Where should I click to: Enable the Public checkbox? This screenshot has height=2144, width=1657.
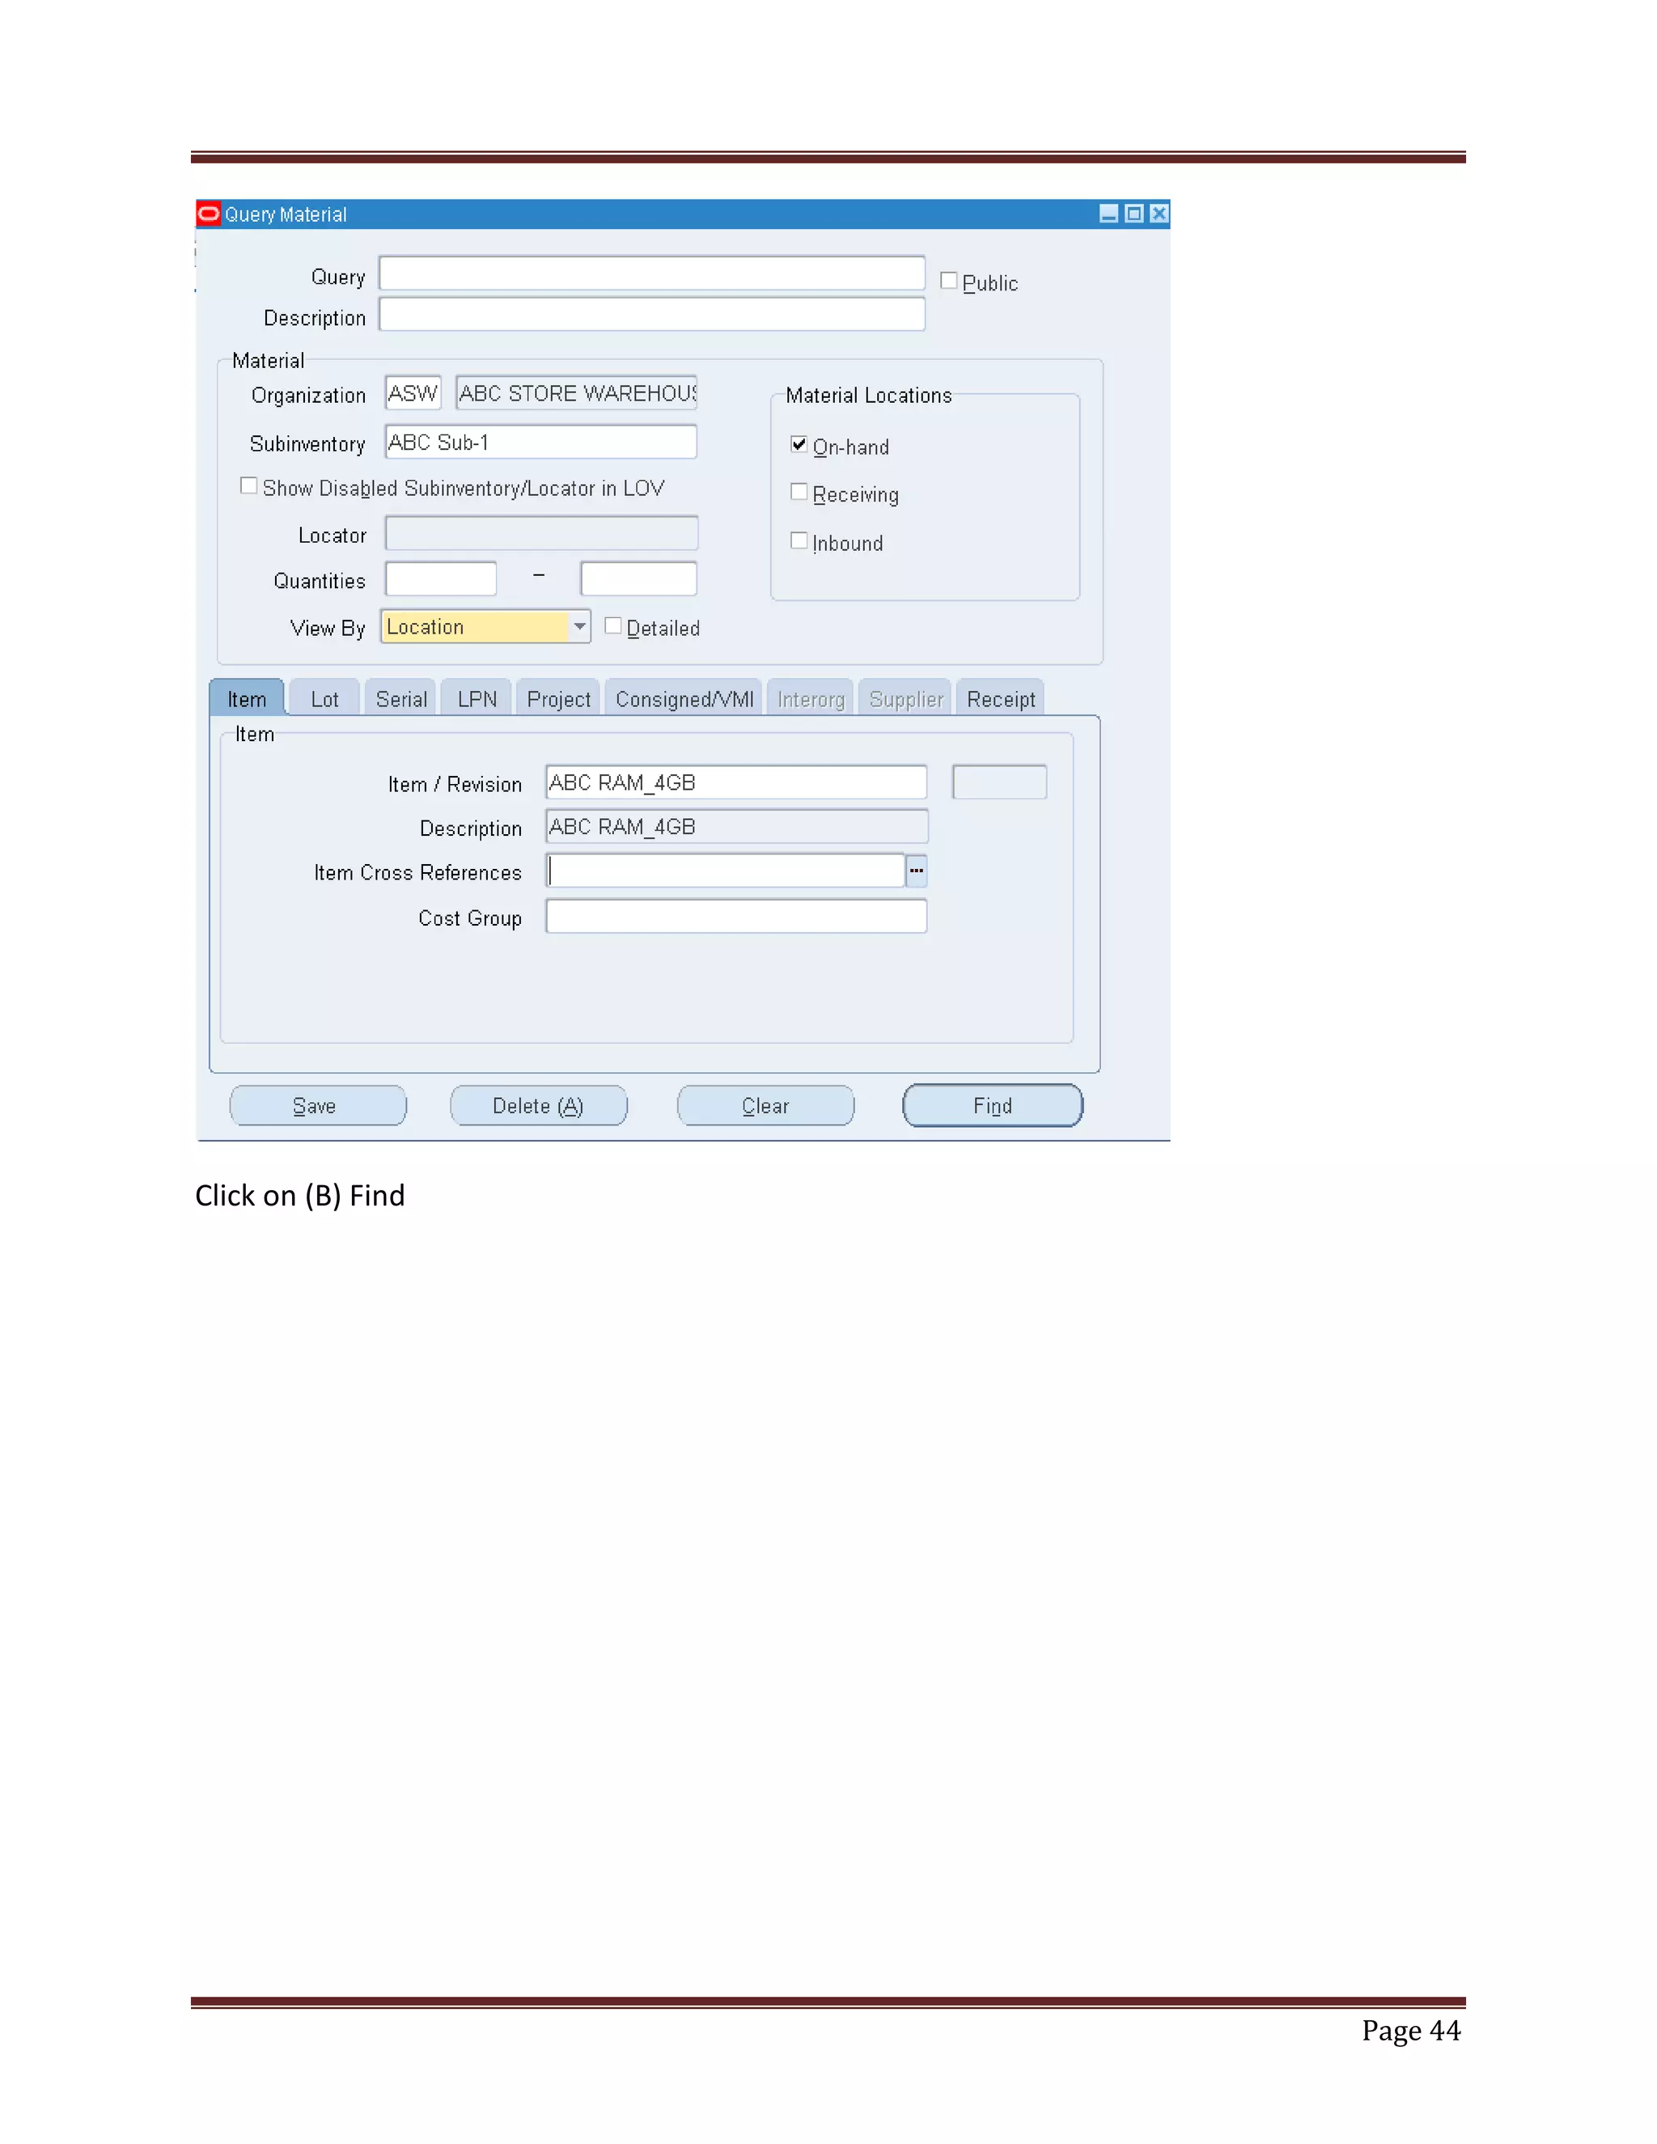948,281
